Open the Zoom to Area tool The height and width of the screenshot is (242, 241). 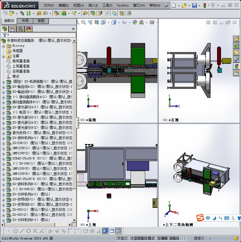coord(83,22)
